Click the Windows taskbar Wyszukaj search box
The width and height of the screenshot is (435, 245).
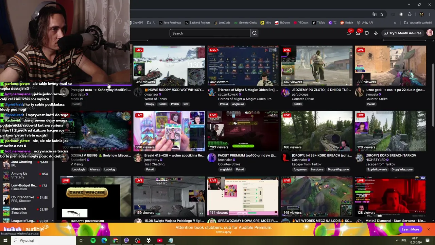point(43,241)
